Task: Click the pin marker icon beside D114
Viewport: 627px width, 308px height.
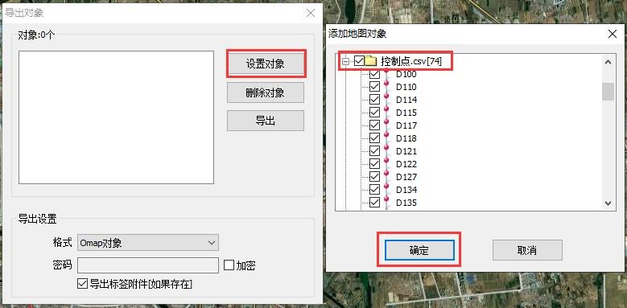Action: coord(386,100)
